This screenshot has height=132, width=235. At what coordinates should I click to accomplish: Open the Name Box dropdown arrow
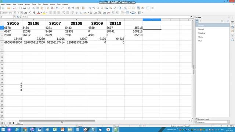point(14,17)
